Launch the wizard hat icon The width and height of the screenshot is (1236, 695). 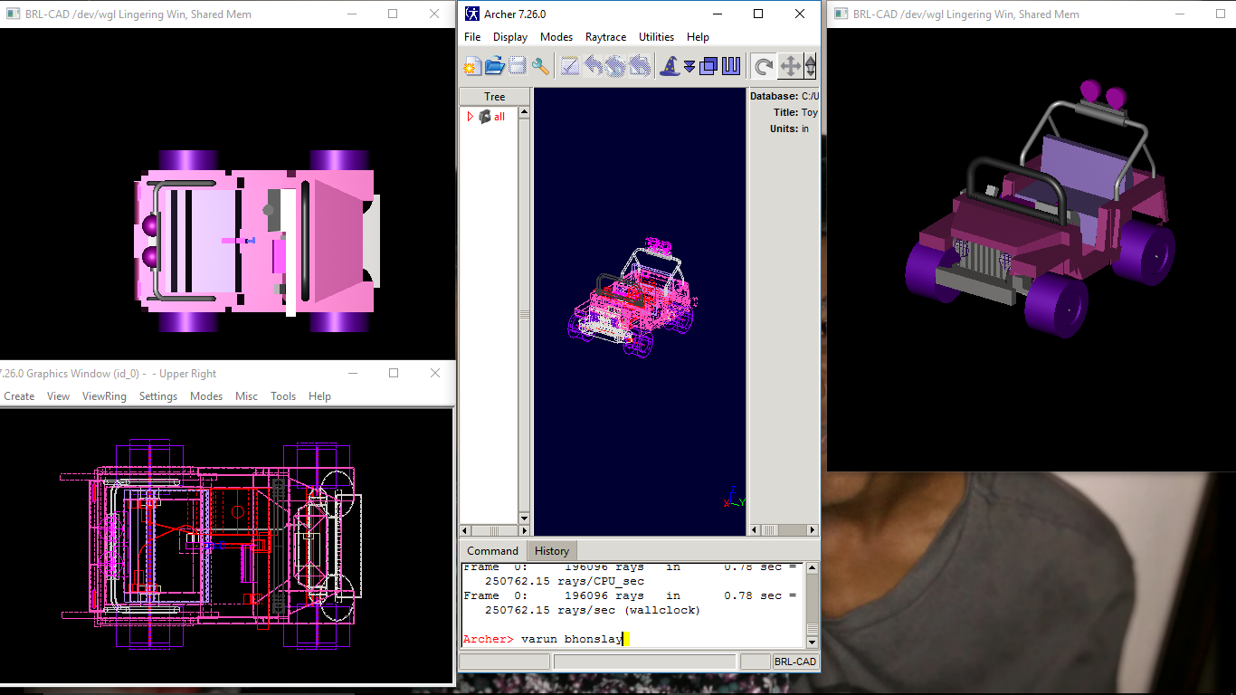670,66
